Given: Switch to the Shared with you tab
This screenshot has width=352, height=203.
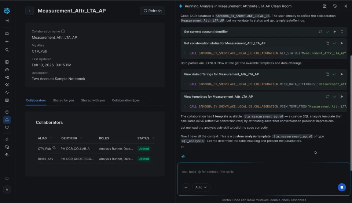Looking at the screenshot, I should [x=93, y=100].
